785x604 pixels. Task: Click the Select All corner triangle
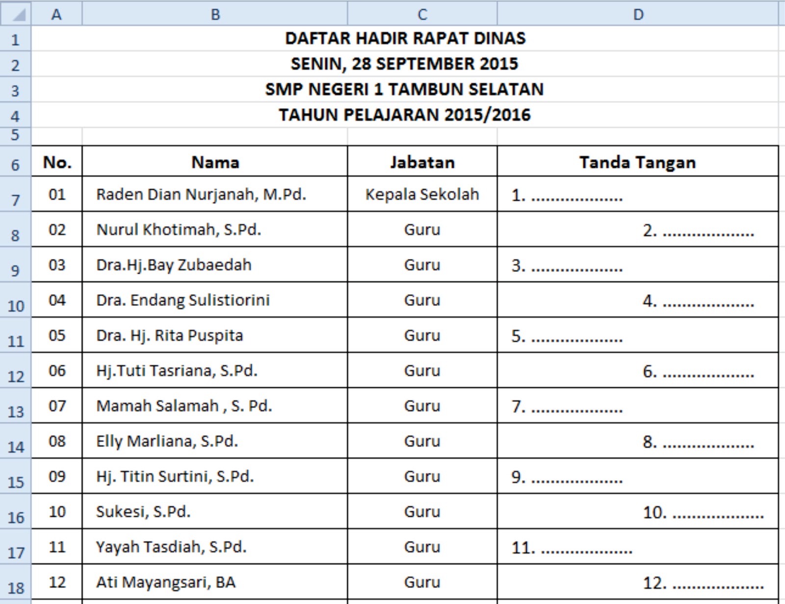[16, 14]
